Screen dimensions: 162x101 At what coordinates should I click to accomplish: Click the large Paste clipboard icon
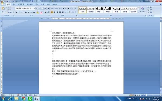3,8
